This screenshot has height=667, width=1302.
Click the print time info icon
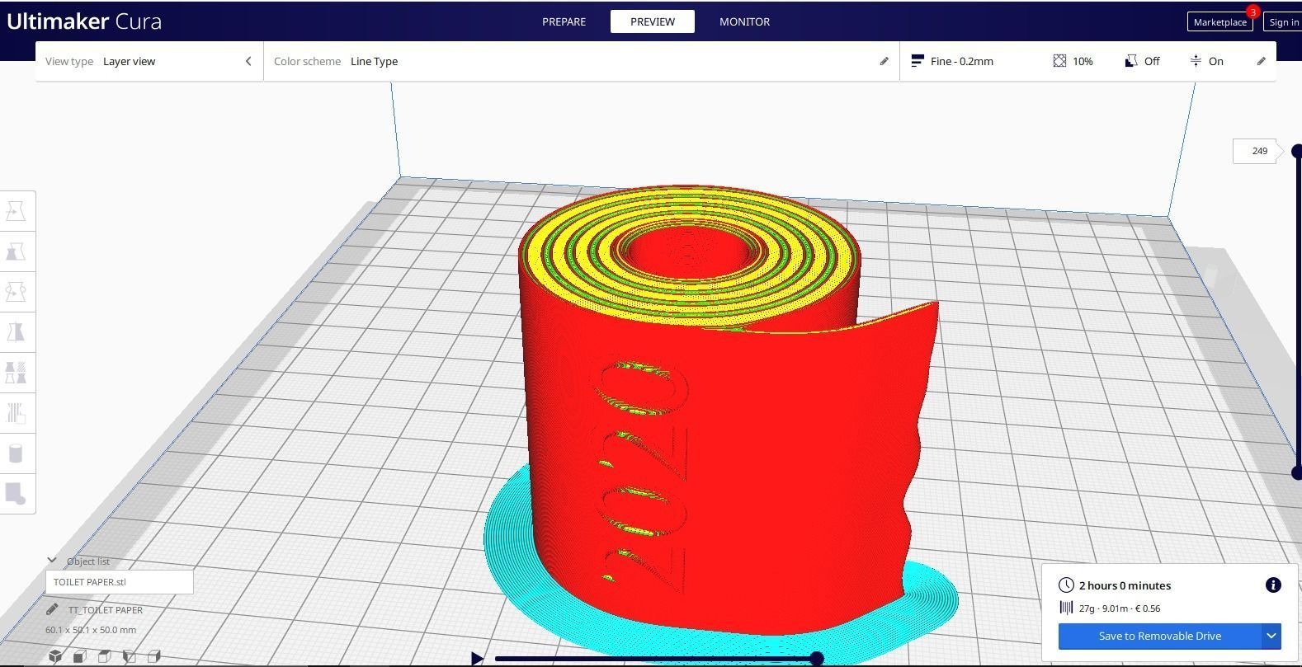(x=1273, y=585)
